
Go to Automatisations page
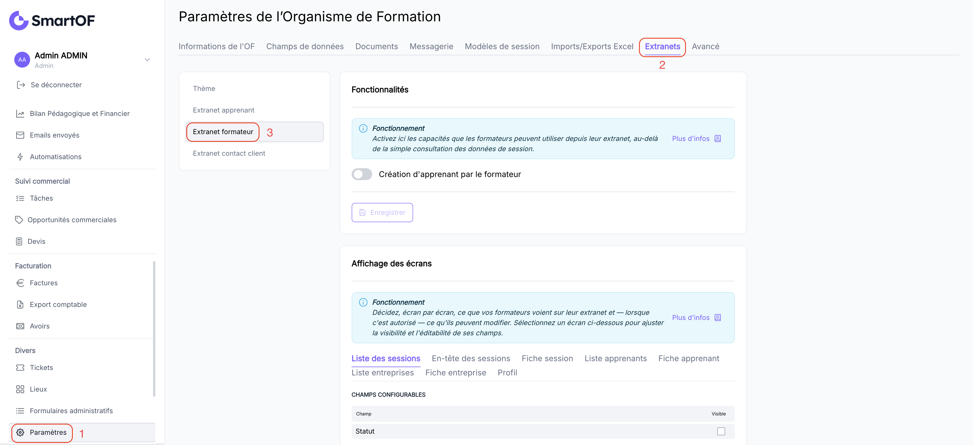point(55,157)
